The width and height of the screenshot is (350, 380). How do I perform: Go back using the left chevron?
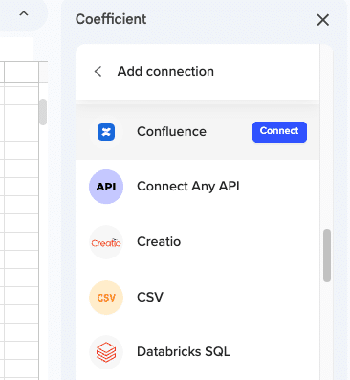coord(98,72)
